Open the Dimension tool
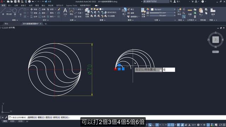This screenshot has width=226, height=127. [x=71, y=12]
